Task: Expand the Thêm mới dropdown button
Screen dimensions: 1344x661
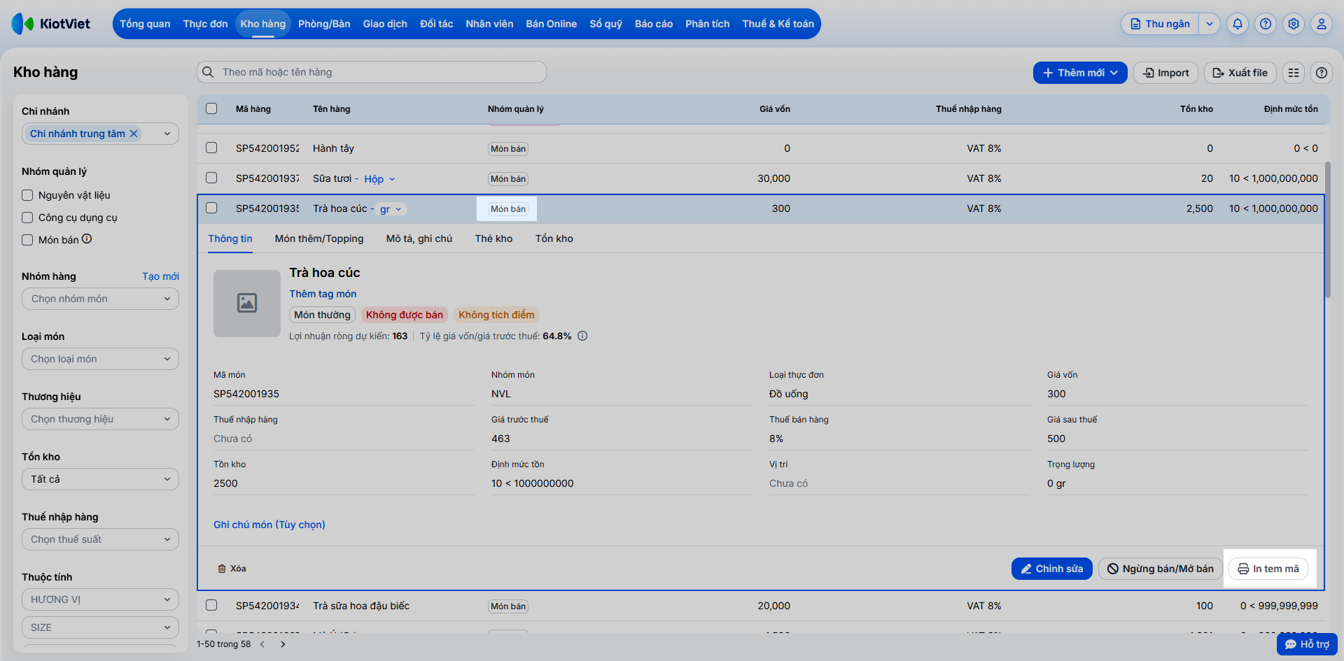Action: point(1080,73)
